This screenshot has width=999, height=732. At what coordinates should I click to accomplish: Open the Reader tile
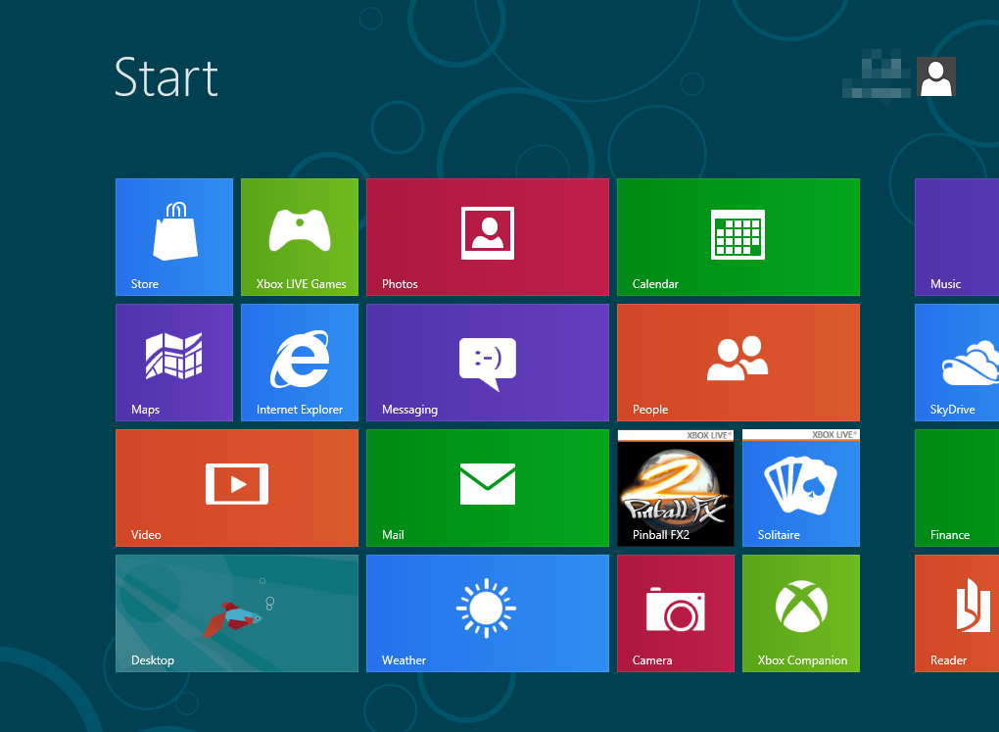[x=957, y=613]
